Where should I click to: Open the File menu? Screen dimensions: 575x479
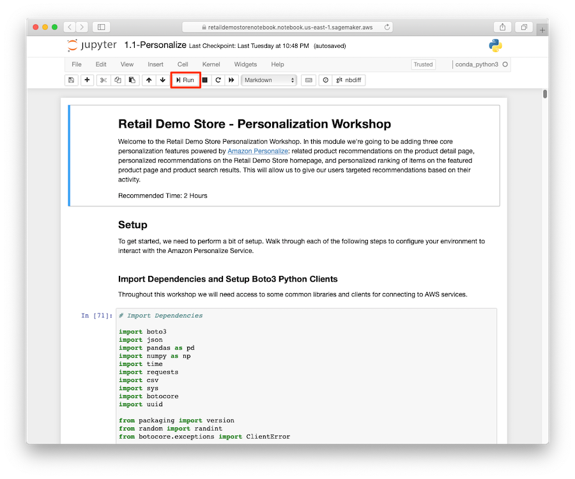77,64
